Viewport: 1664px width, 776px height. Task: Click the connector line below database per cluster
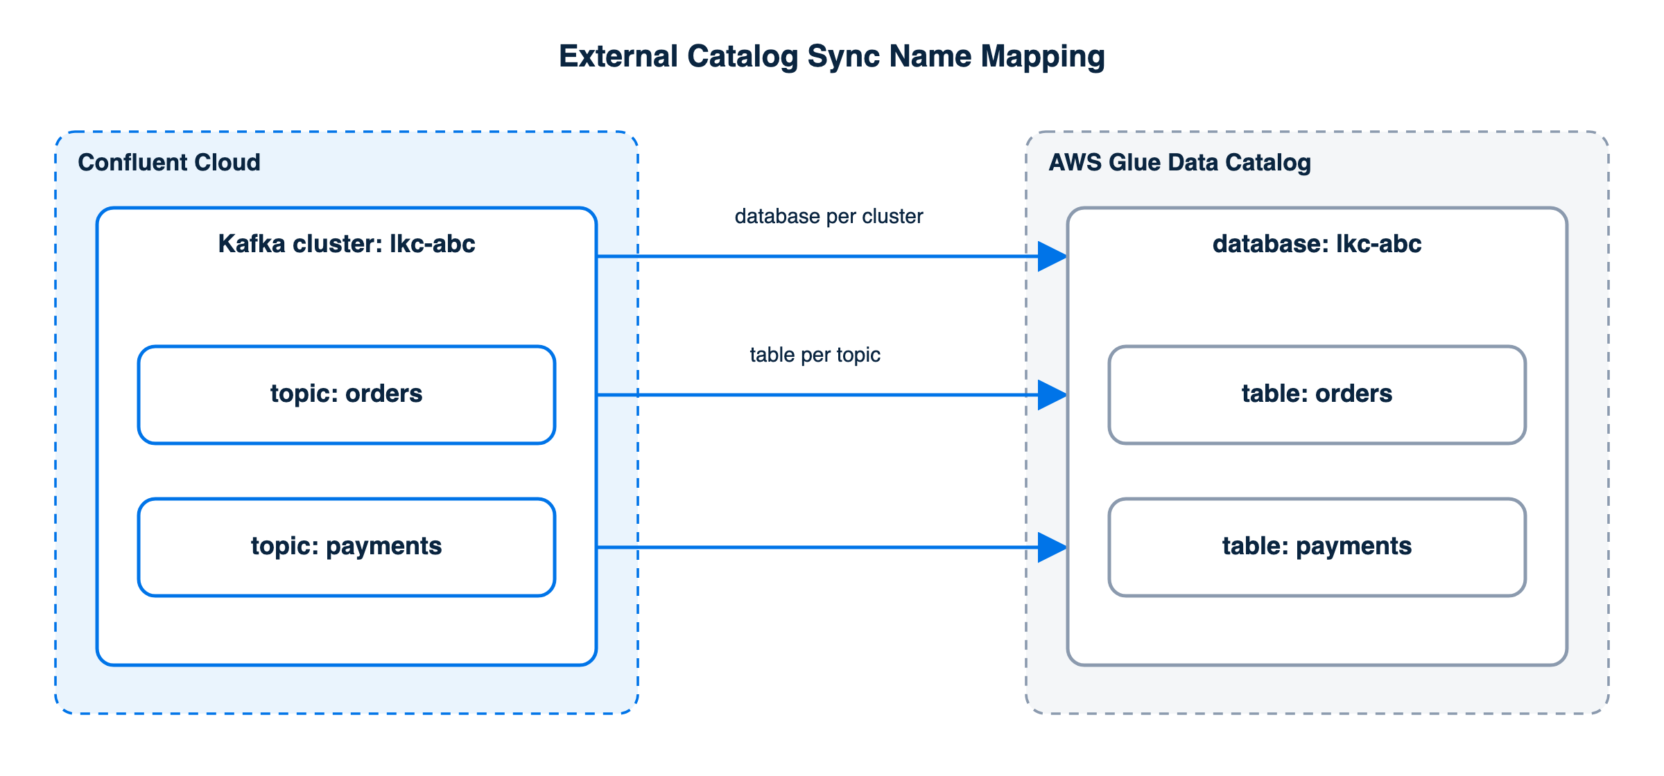tap(818, 256)
